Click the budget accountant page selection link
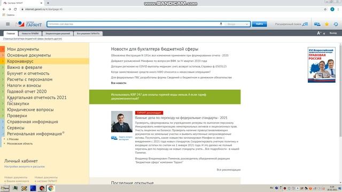Image resolution: width=342 pixels, height=192 pixels. point(33,39)
